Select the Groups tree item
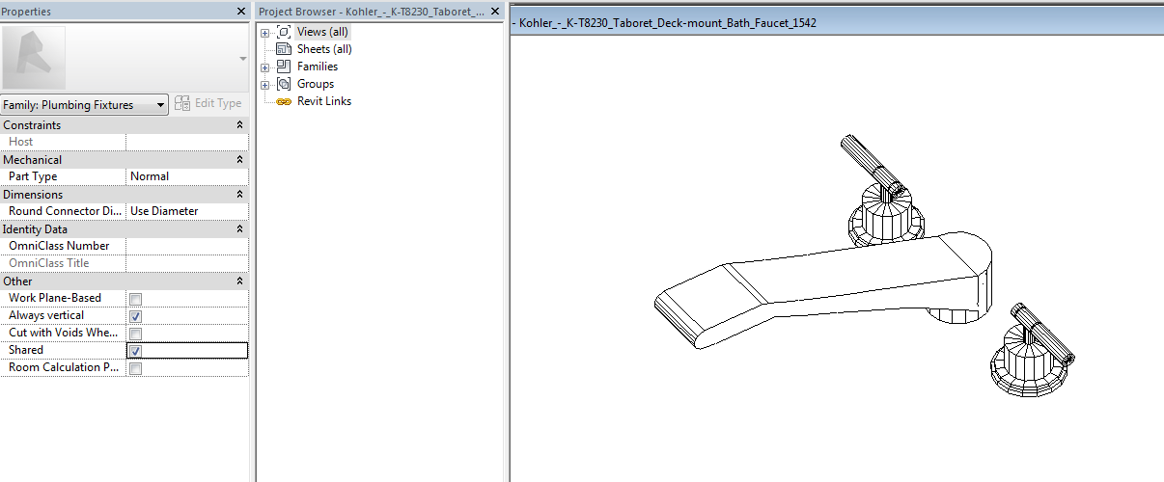Viewport: 1164px width, 482px height. (x=316, y=84)
